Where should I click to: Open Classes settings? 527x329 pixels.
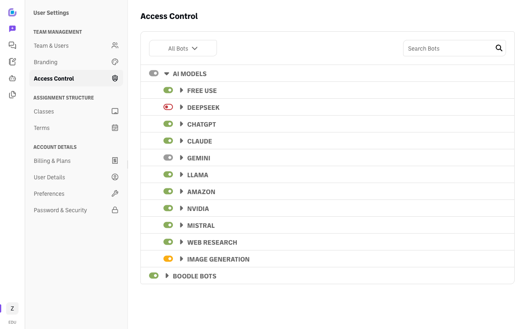point(76,111)
